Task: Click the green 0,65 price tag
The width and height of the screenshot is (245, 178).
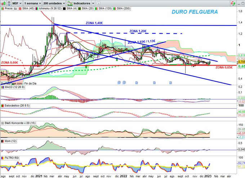Action: pos(241,66)
